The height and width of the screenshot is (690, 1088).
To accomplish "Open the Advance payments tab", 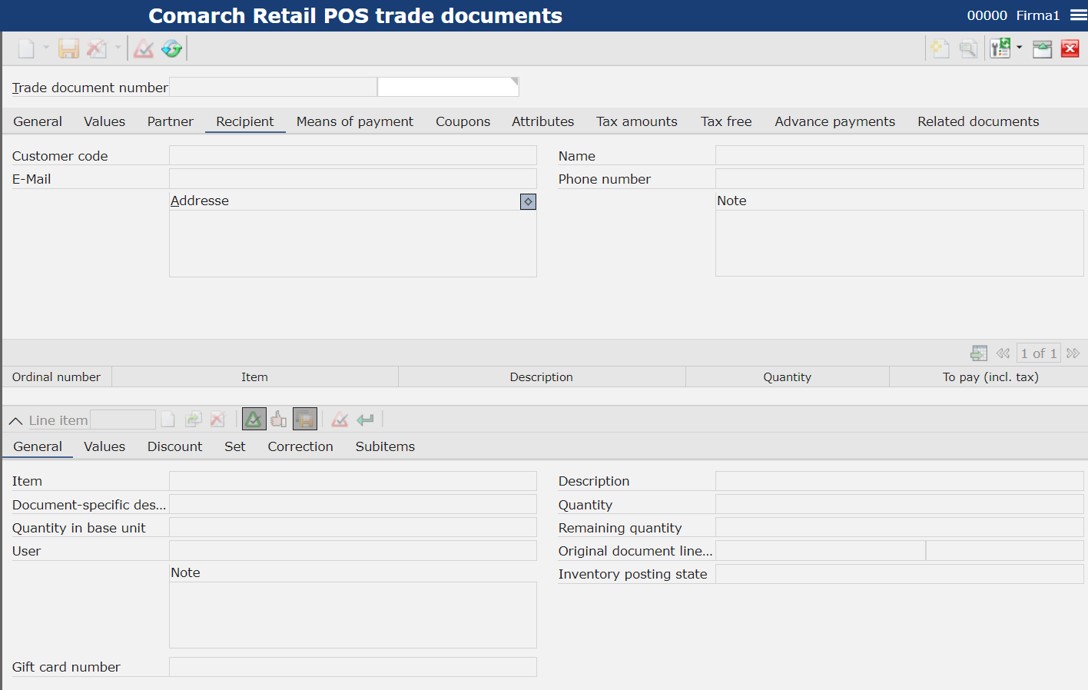I will [834, 121].
